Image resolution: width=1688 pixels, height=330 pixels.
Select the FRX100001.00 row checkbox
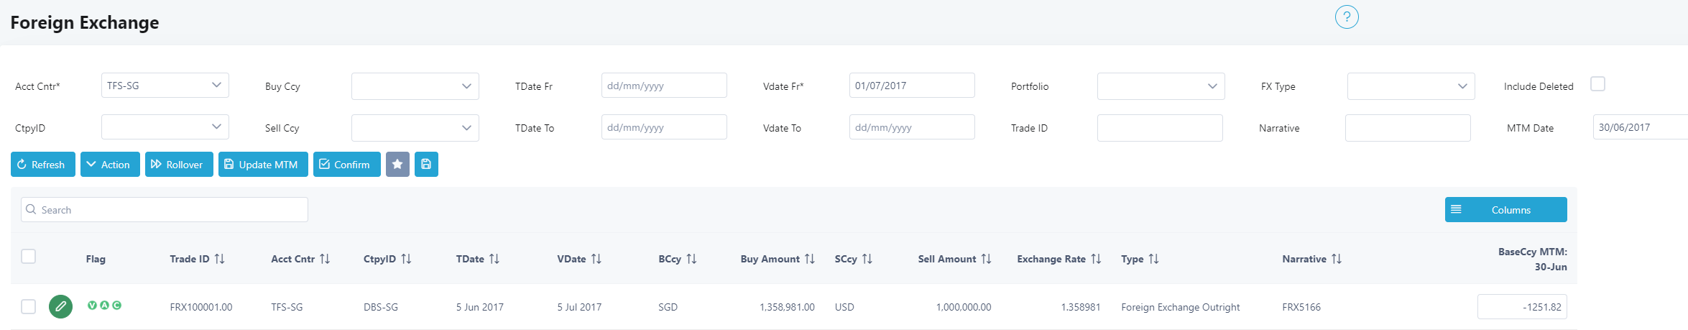coord(29,307)
